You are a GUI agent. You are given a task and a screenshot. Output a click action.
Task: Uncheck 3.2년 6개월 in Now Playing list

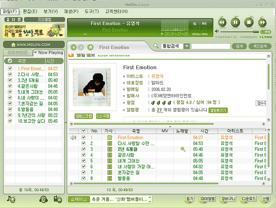tap(10, 80)
